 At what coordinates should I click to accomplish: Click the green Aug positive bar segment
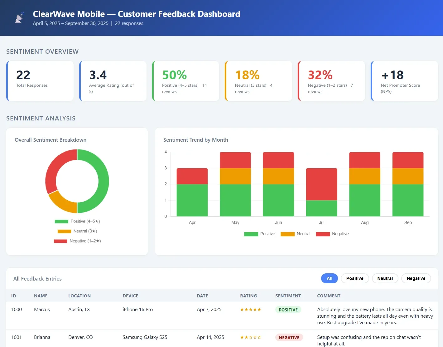coord(365,200)
